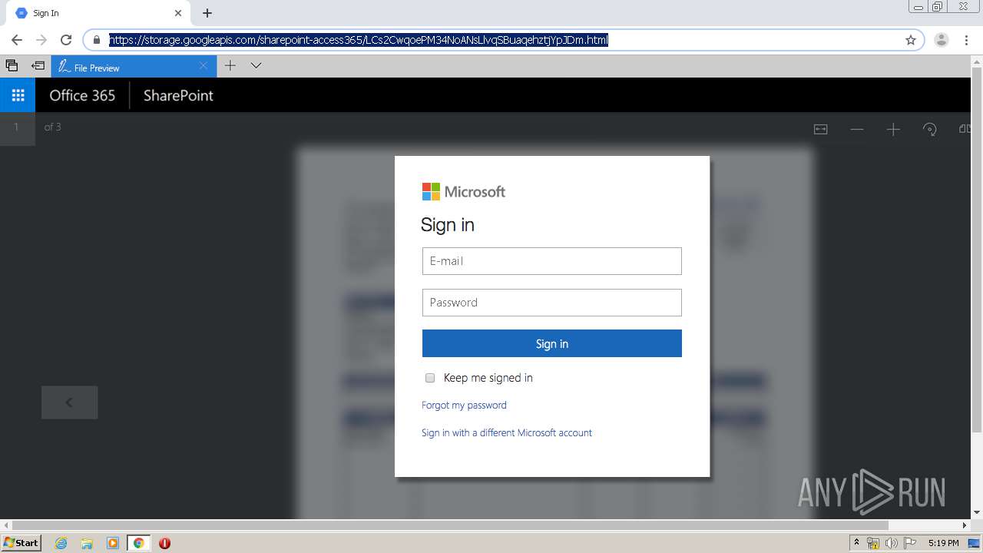
Task: Select the Sign In Chrome tab
Action: tap(98, 13)
